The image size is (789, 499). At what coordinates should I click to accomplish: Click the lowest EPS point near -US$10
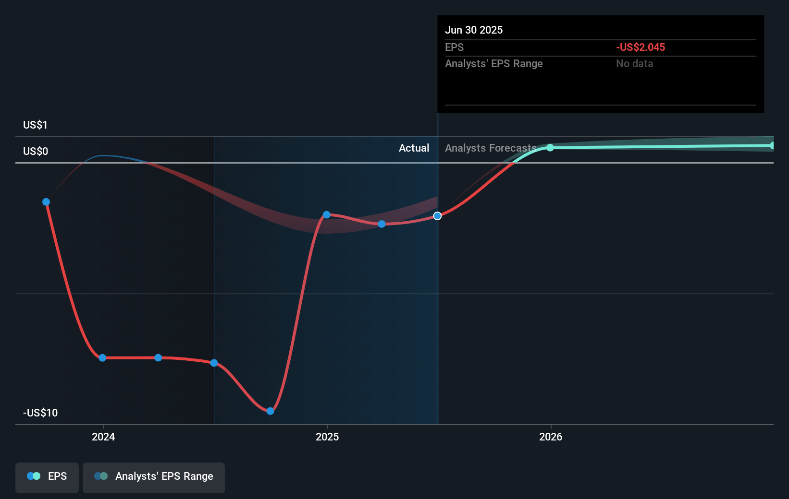pyautogui.click(x=270, y=411)
